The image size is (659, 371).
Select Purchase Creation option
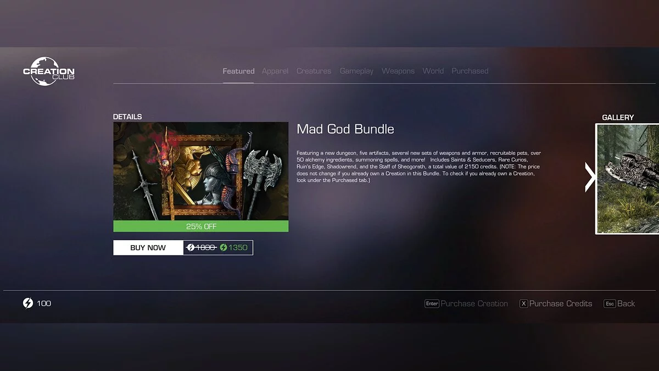click(x=474, y=303)
